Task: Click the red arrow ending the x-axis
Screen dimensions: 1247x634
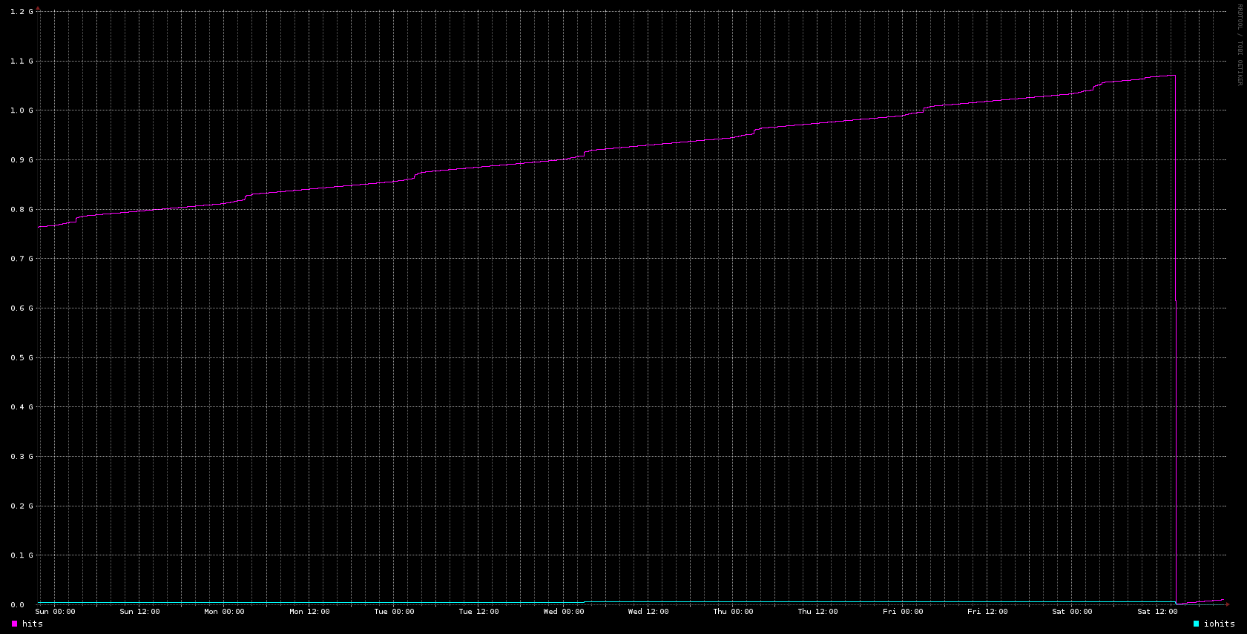Action: pyautogui.click(x=1228, y=604)
